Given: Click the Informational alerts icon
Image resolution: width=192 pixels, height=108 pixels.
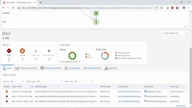Looking at the screenshot, I should click(49, 51).
